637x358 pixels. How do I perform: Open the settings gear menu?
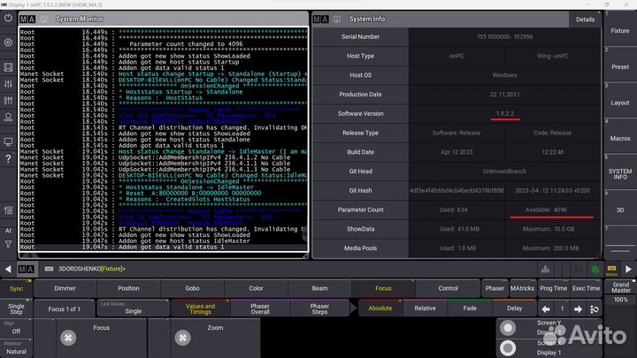pos(8,42)
